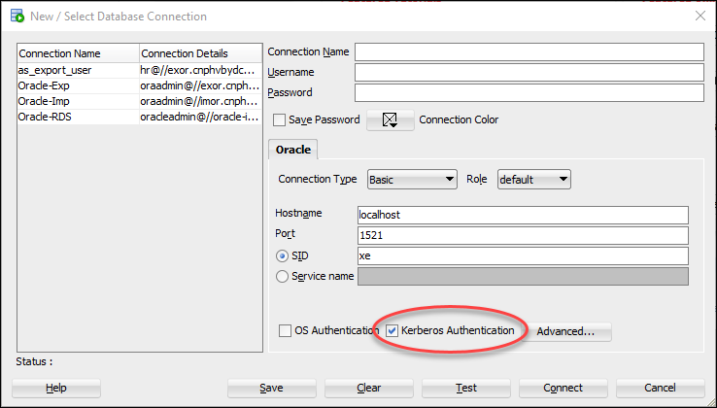Open the Role dropdown

(x=533, y=180)
